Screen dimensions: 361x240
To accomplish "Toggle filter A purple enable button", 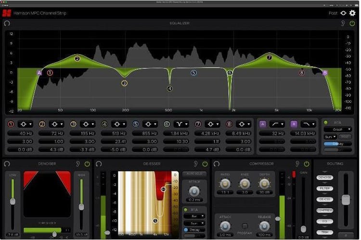I will coord(263,124).
